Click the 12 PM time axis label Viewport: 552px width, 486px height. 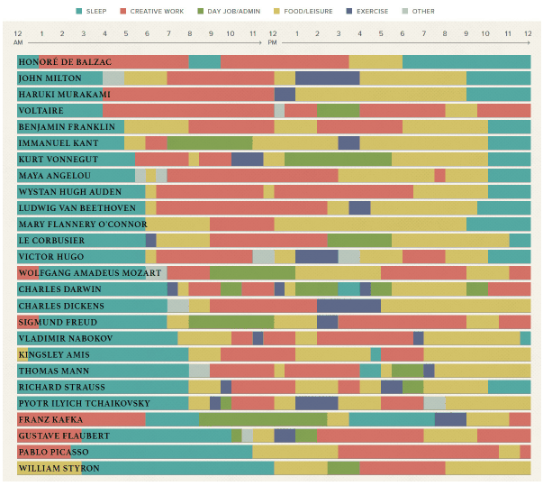tap(273, 38)
